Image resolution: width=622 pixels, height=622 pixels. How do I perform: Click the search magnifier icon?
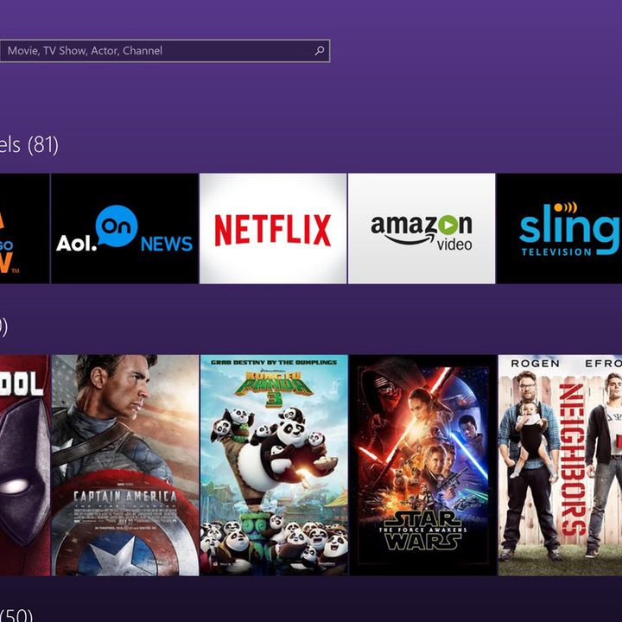coord(320,50)
